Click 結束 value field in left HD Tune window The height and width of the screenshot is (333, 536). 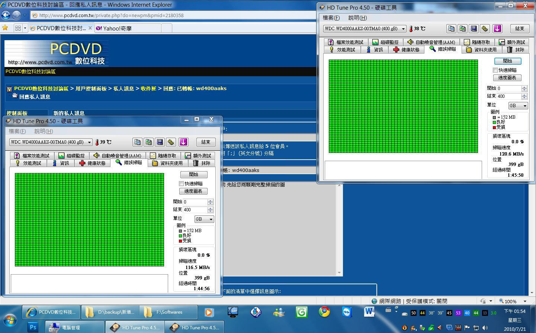tap(195, 210)
